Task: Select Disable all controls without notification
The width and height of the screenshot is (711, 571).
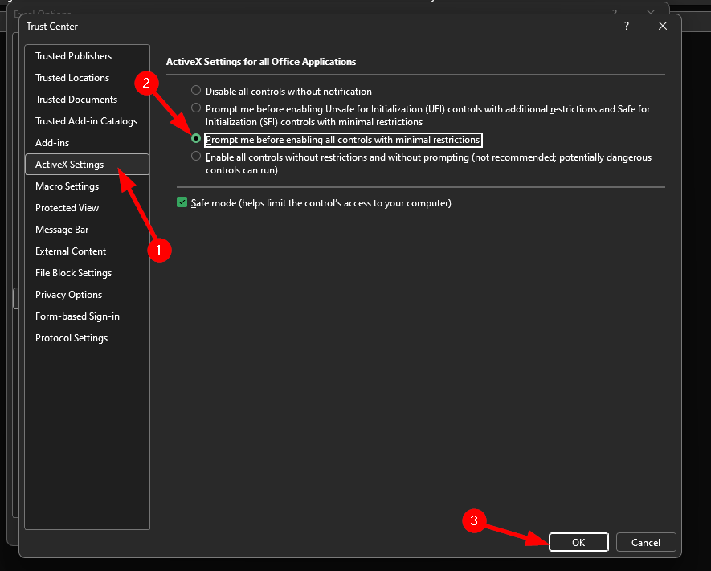Action: pos(196,91)
